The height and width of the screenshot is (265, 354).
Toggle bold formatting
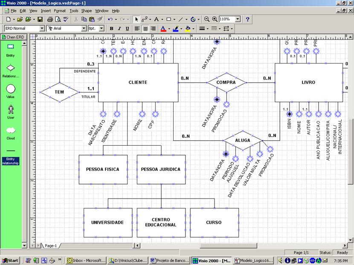pyautogui.click(x=110, y=28)
